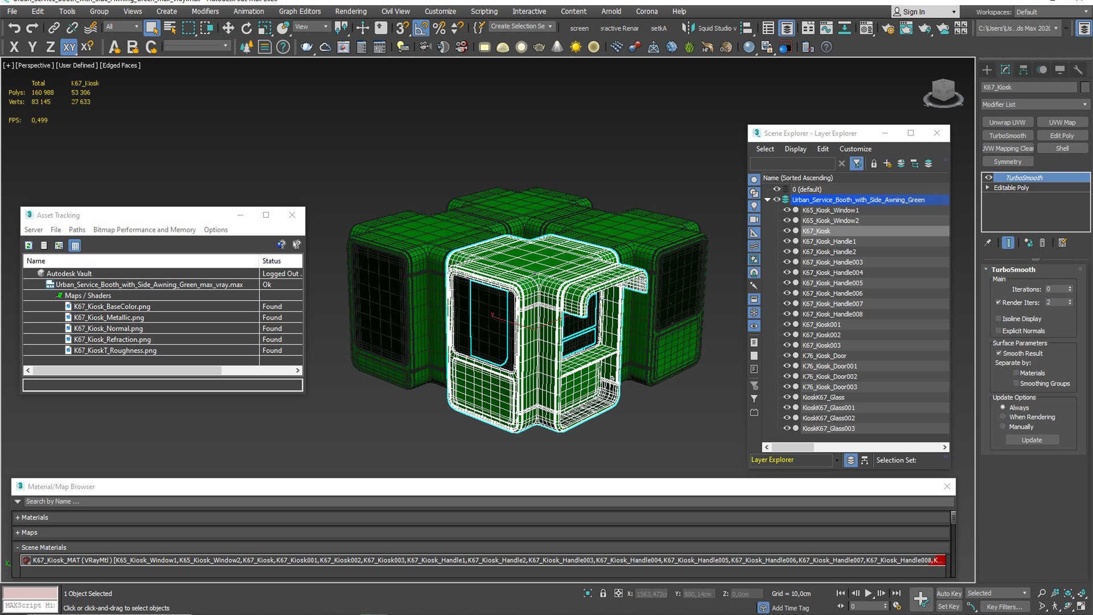The image size is (1093, 615).
Task: Enable the Isoline Display checkbox
Action: pyautogui.click(x=998, y=319)
